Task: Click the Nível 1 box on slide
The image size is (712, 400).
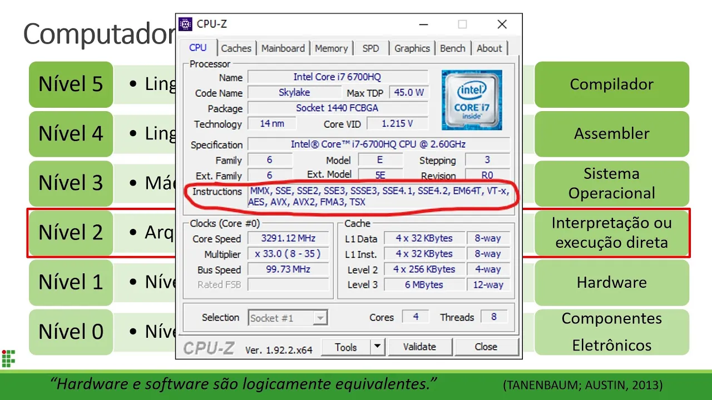Action: [71, 282]
